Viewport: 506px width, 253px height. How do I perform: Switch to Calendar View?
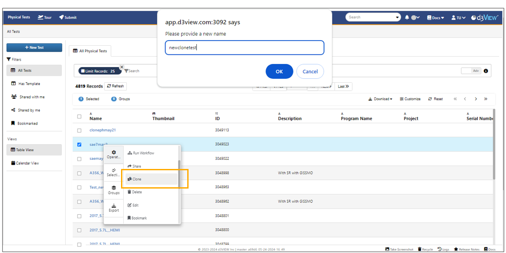[34, 163]
